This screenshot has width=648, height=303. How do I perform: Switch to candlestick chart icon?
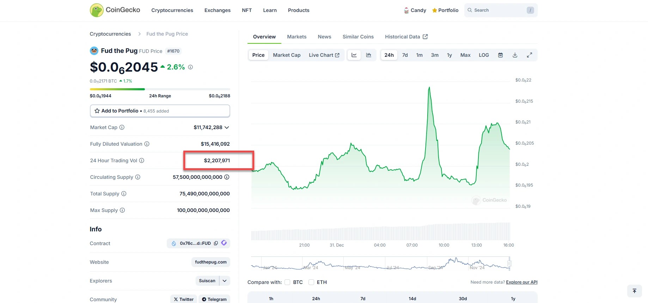coord(368,55)
